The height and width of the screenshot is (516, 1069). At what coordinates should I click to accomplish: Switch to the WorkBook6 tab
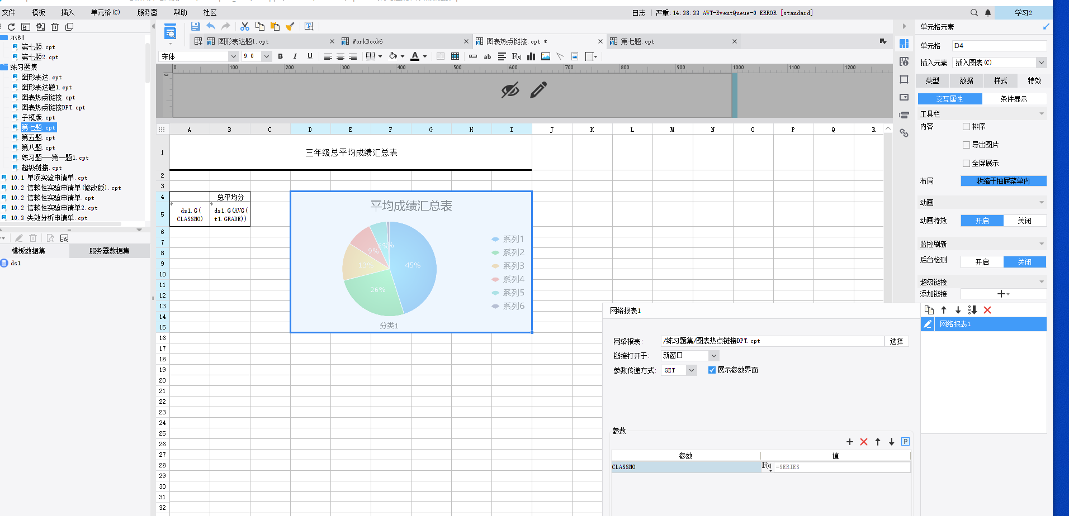click(x=367, y=41)
